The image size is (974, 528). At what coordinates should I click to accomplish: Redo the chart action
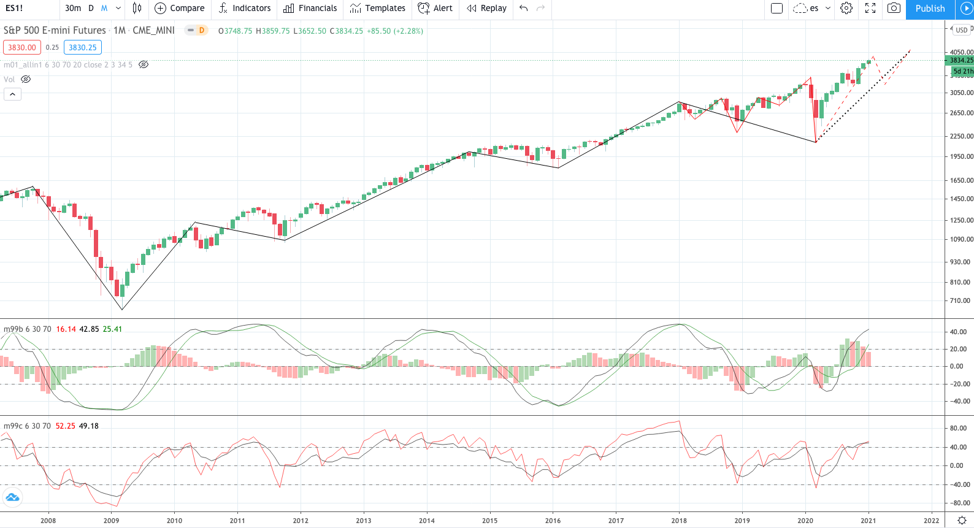point(540,8)
